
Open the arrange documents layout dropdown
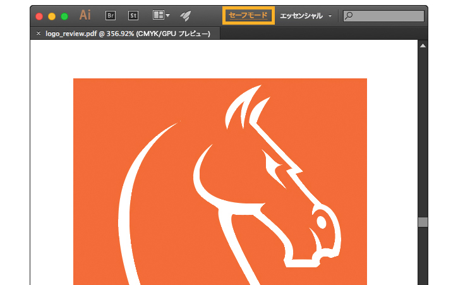pos(161,15)
